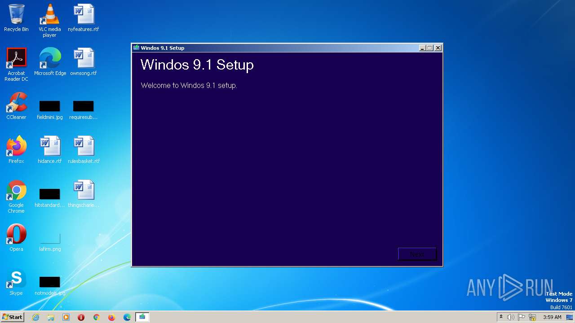Open the Start menu

click(x=12, y=317)
